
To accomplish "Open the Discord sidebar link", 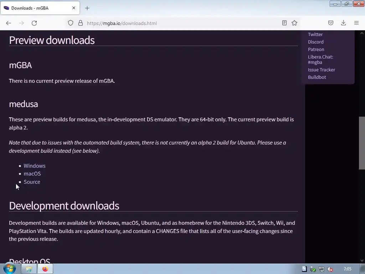I will pyautogui.click(x=316, y=42).
